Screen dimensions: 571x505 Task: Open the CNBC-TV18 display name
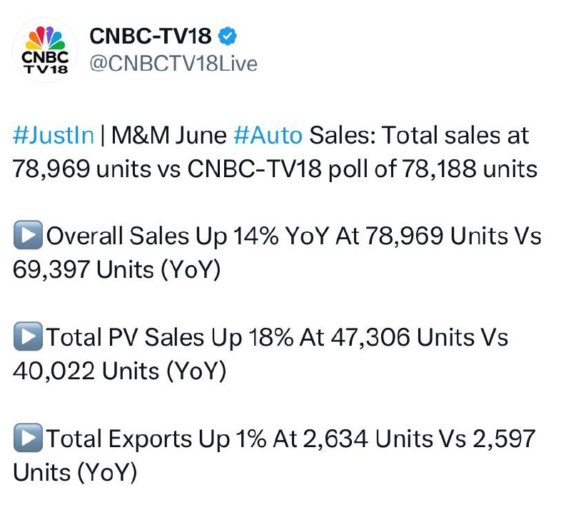(151, 36)
